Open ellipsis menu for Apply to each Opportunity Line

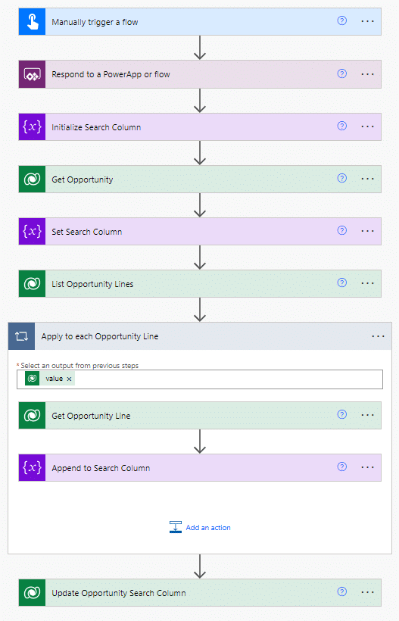pos(378,336)
